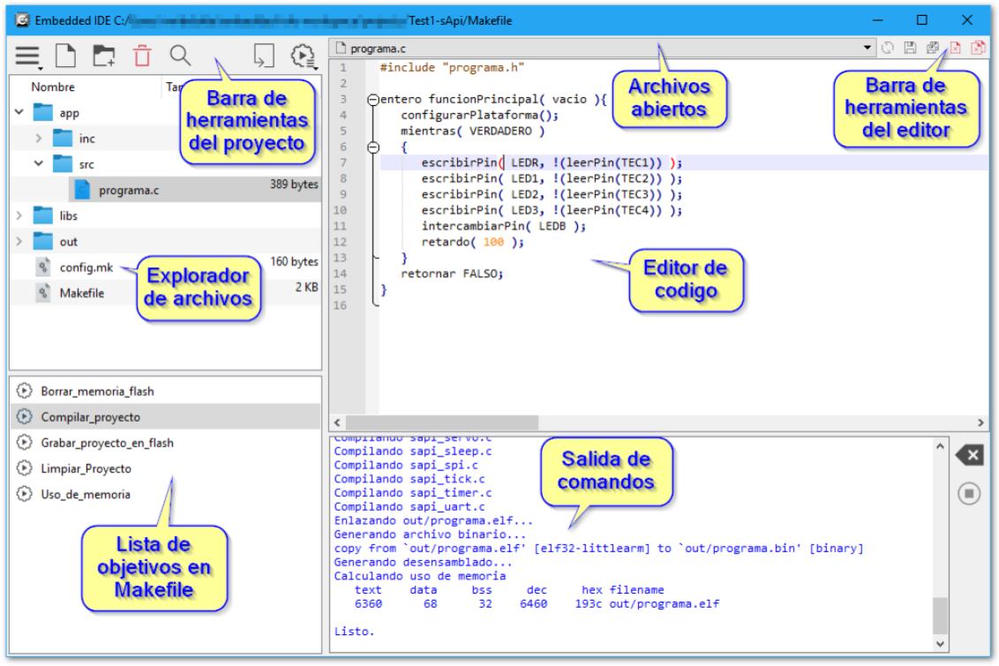Click the editor horizontal scrollbar left arrow
999x666 pixels.
point(337,423)
